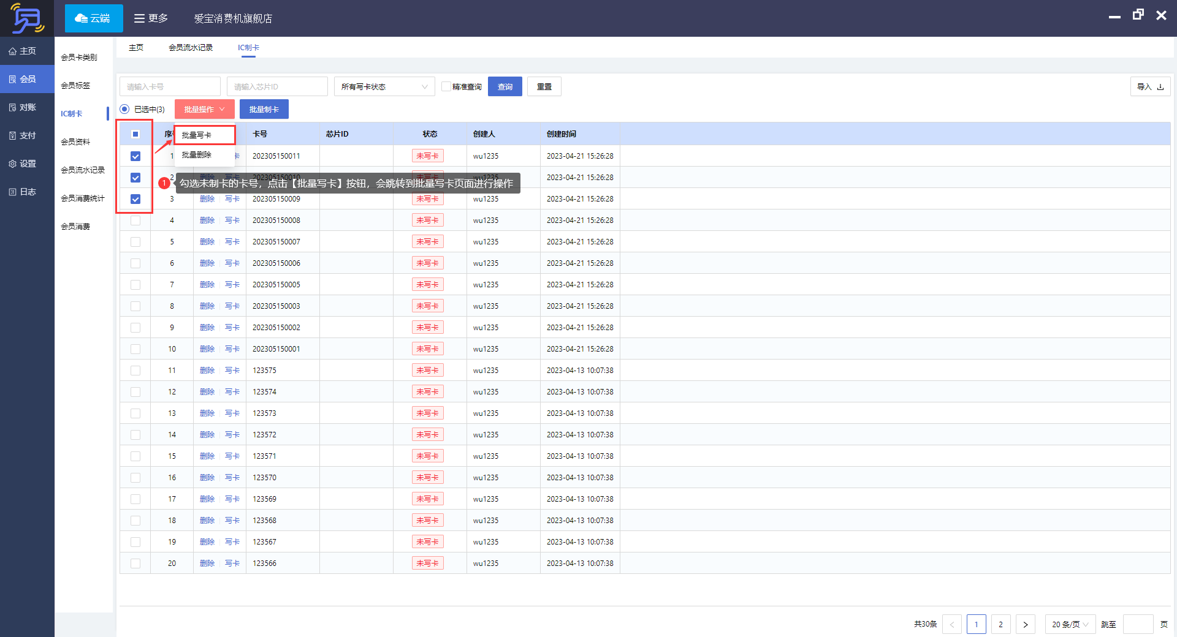This screenshot has height=637, width=1177.
Task: Click 删除 link for card 123566
Action: tap(207, 563)
